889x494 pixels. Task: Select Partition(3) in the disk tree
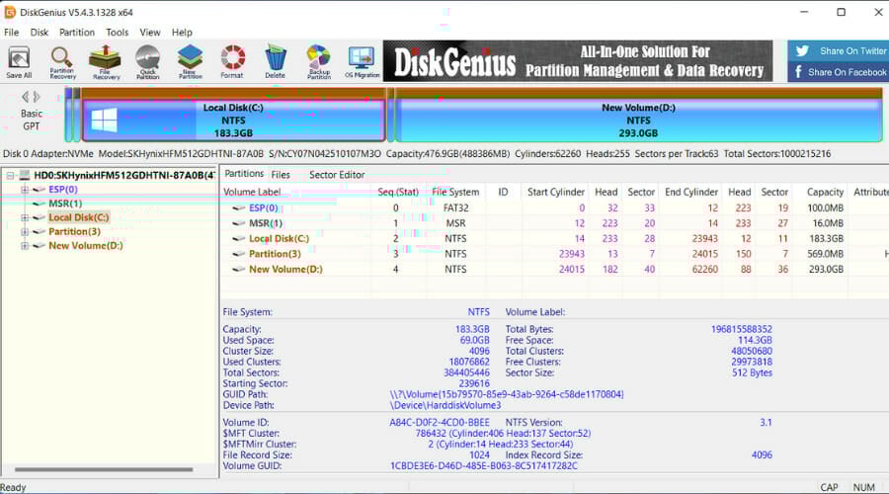pos(74,231)
